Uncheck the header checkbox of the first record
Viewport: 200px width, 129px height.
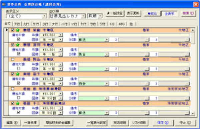coord(13,30)
